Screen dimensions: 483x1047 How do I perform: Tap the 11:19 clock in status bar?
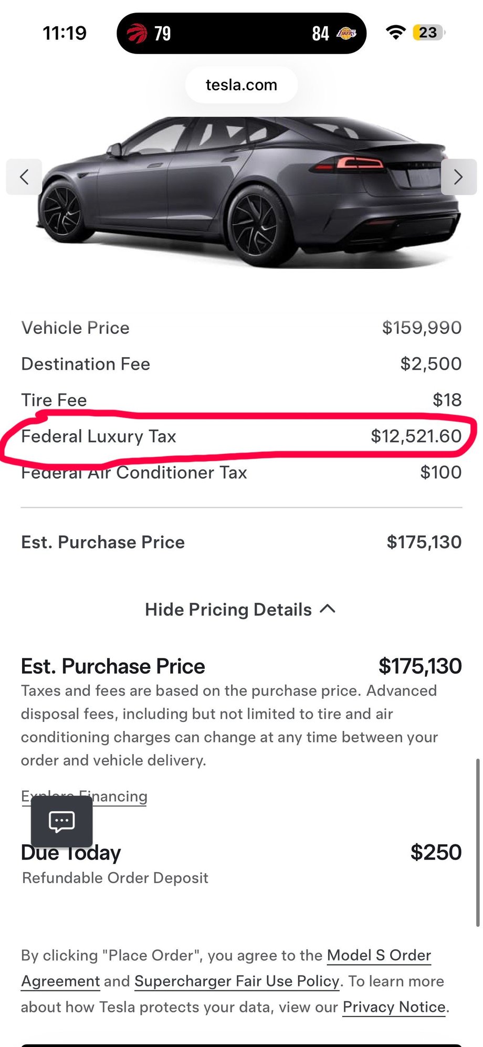[65, 33]
